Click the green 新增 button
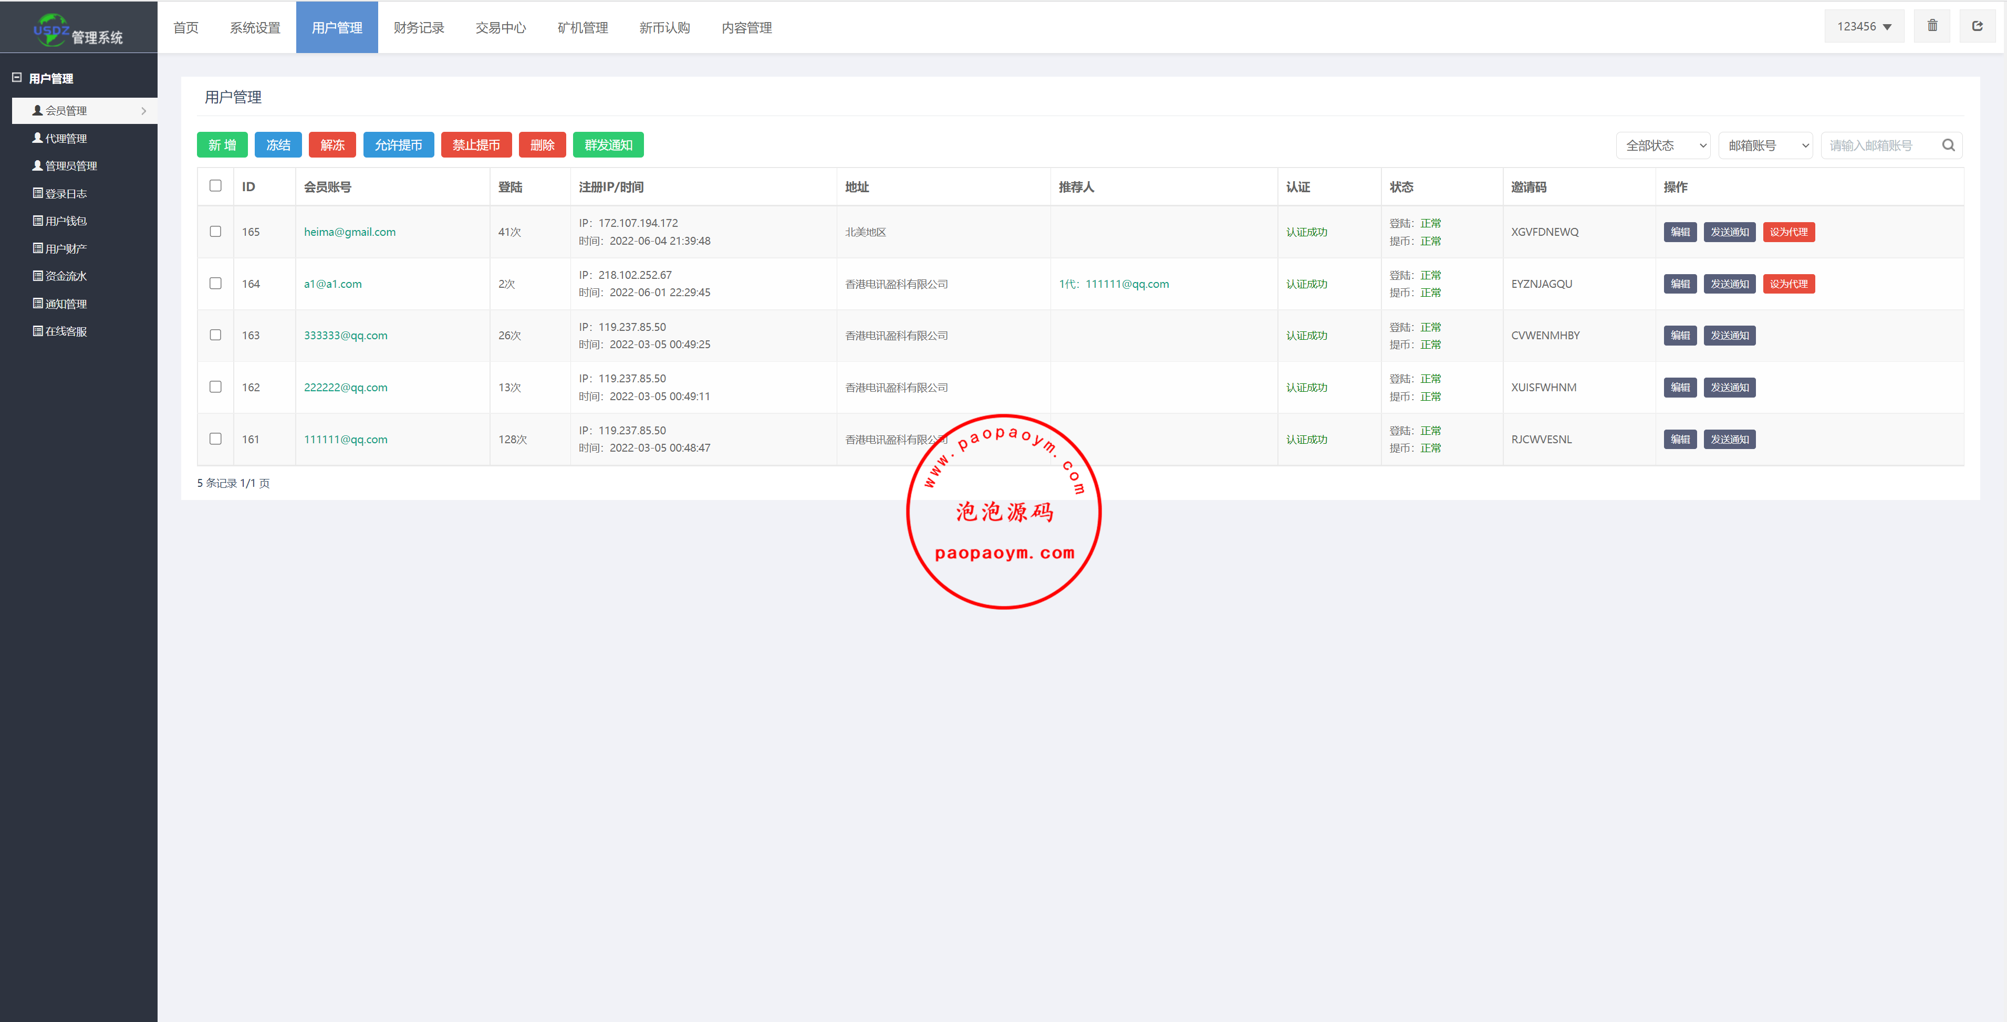 pos(222,145)
